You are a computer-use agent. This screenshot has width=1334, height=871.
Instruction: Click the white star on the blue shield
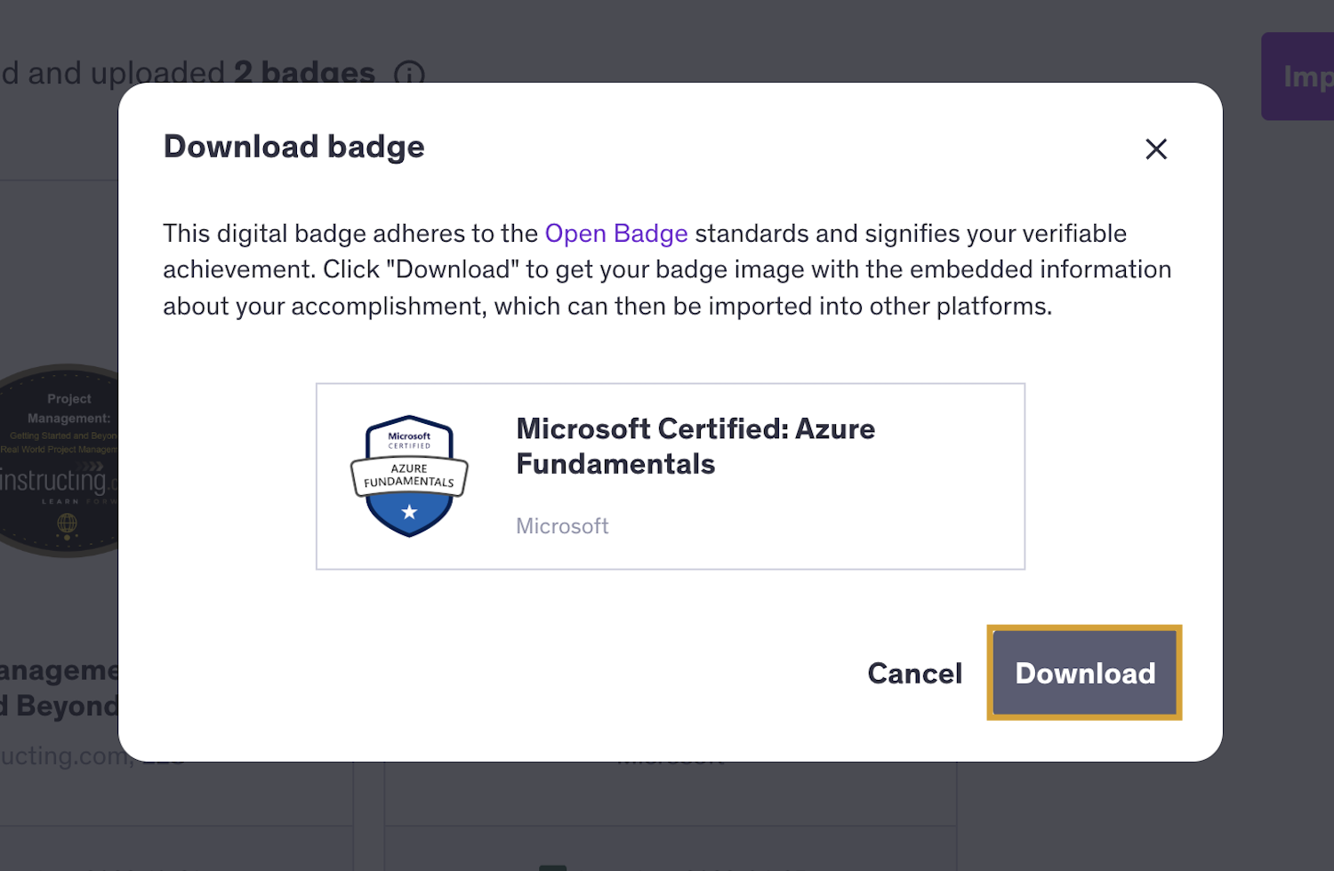point(409,510)
